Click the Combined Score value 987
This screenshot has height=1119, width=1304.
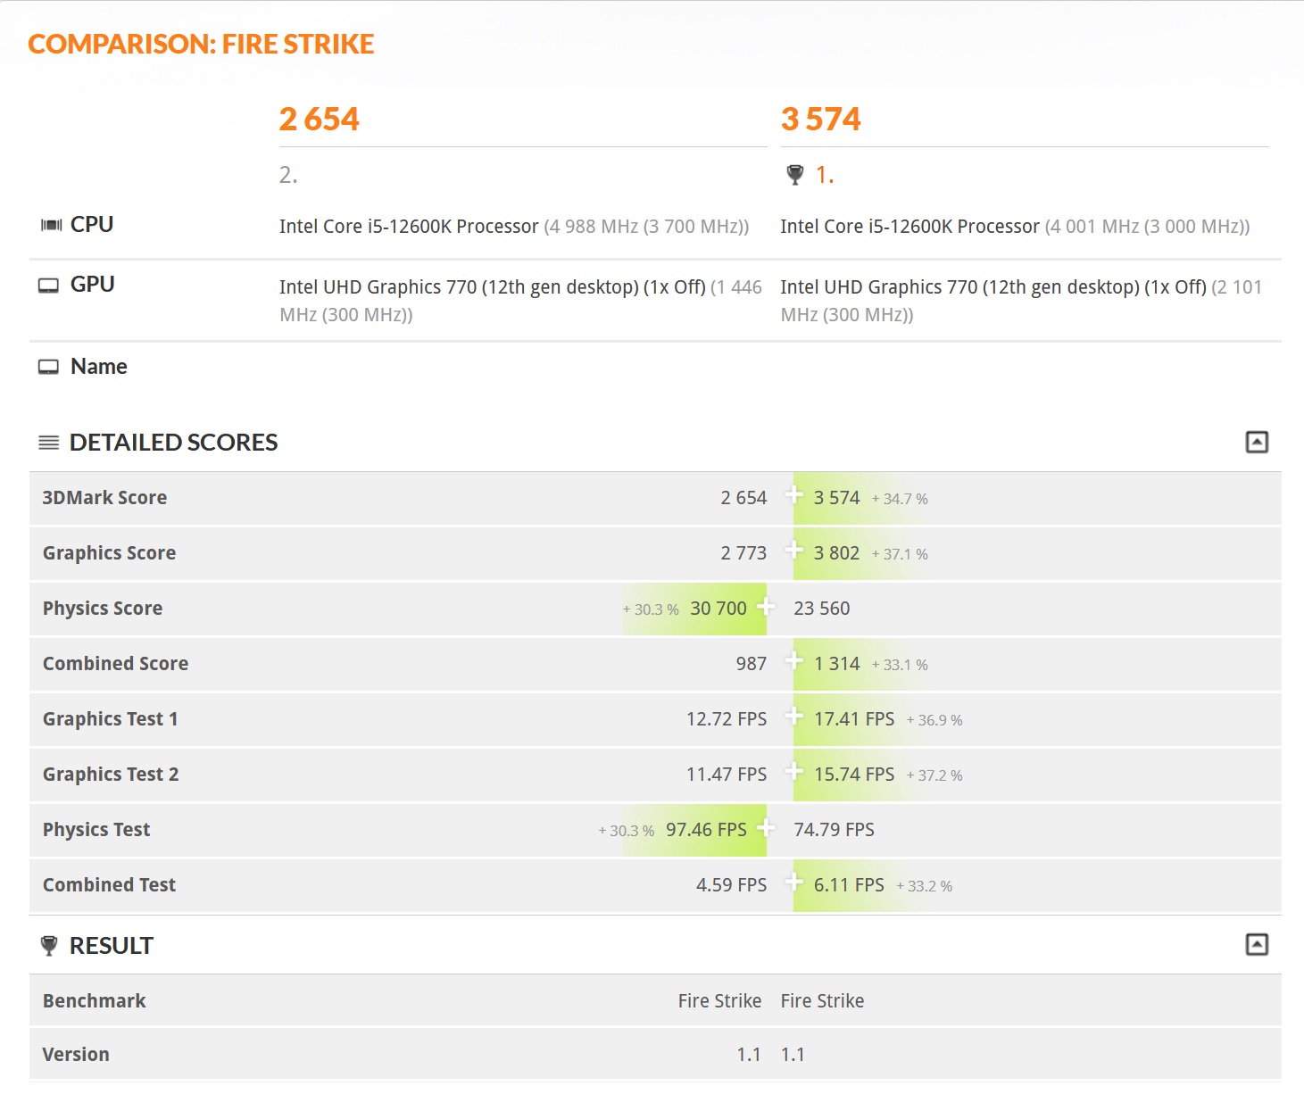(752, 664)
